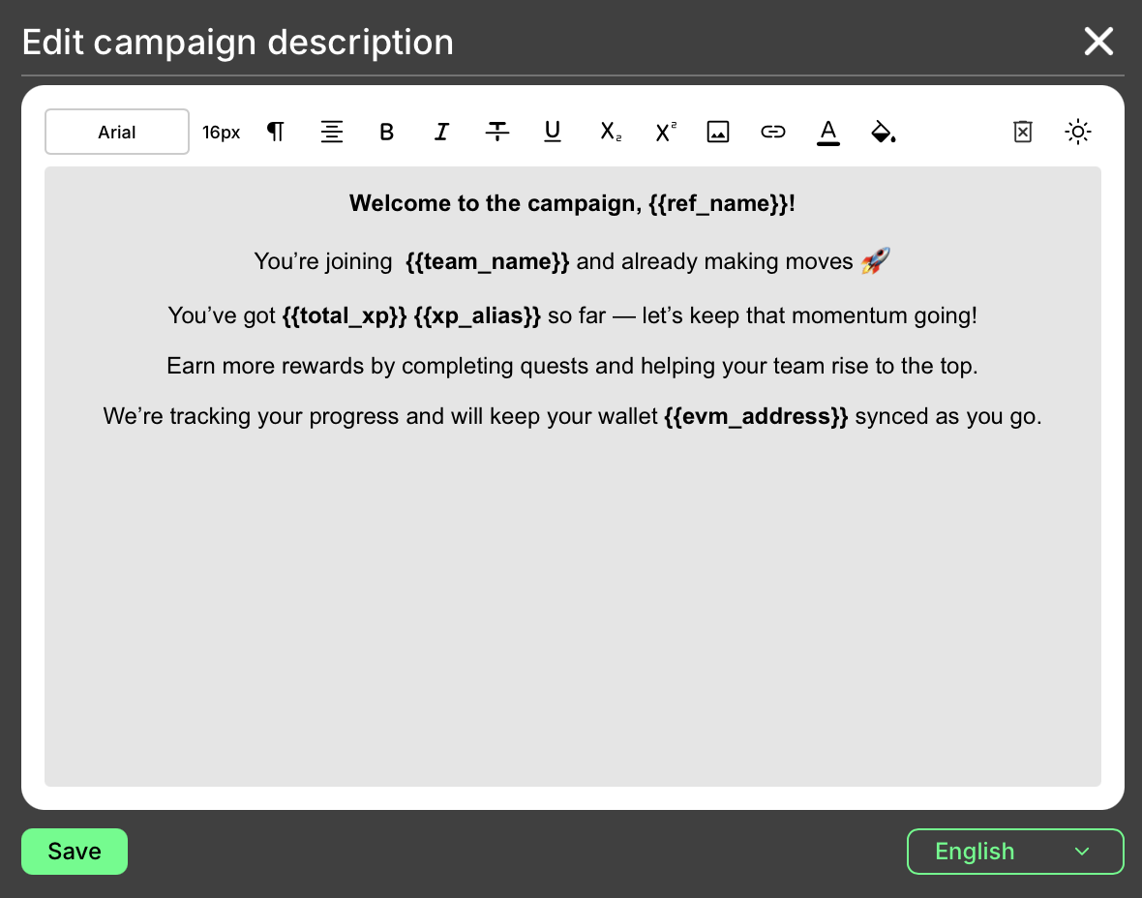Toggle bold formatting in the toolbar
This screenshot has height=898, width=1142.
pyautogui.click(x=386, y=133)
